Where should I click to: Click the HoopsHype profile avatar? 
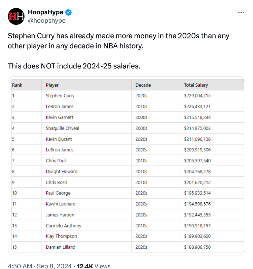pyautogui.click(x=16, y=16)
